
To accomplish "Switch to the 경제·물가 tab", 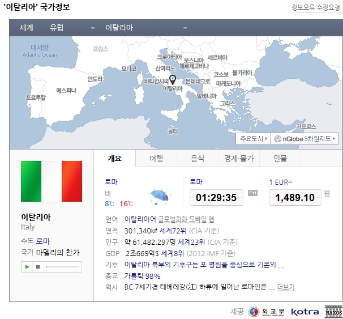I will click(x=239, y=158).
